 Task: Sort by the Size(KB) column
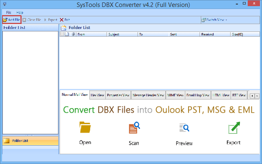pyautogui.click(x=245, y=34)
